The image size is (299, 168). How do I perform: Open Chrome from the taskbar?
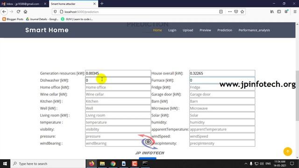[x=113, y=164]
